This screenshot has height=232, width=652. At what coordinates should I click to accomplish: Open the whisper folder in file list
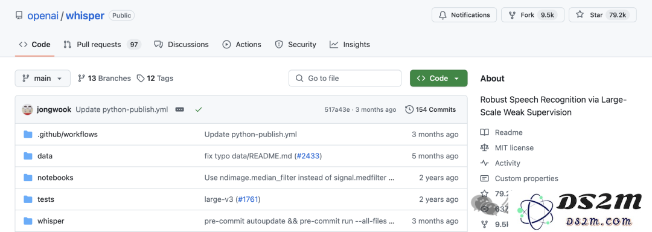click(51, 221)
